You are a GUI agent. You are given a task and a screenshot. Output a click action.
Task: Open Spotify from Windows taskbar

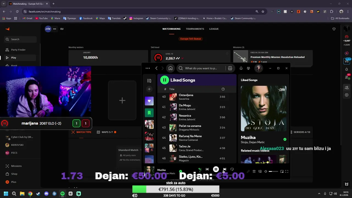click(x=62, y=194)
